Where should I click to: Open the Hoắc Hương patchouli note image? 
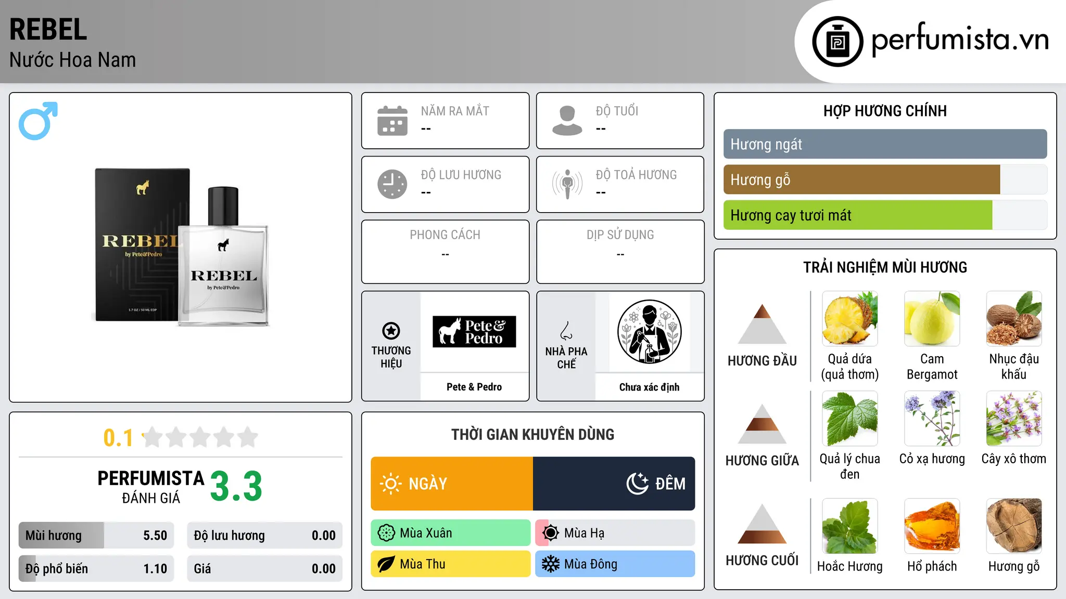click(849, 526)
